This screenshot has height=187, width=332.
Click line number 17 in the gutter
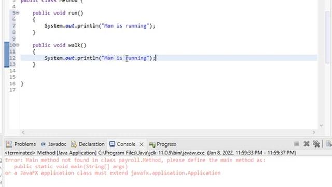point(12,90)
